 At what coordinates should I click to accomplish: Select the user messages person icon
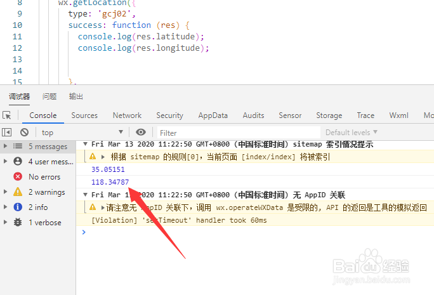(x=18, y=161)
